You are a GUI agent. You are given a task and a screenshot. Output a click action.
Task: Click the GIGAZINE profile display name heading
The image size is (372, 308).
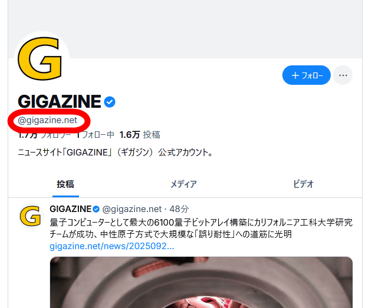point(60,102)
